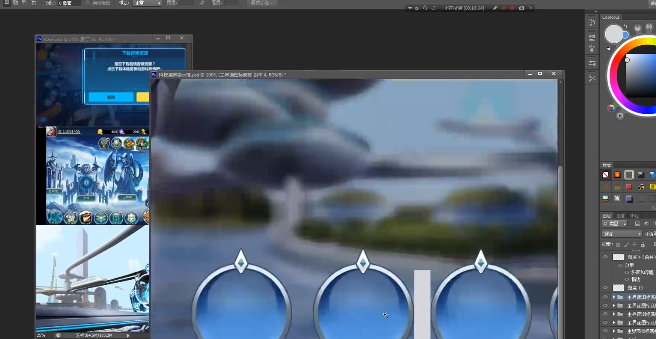Image resolution: width=656 pixels, height=339 pixels.
Task: Toggle the 消除锯齿 anti-alias checkbox
Action: 88,3
